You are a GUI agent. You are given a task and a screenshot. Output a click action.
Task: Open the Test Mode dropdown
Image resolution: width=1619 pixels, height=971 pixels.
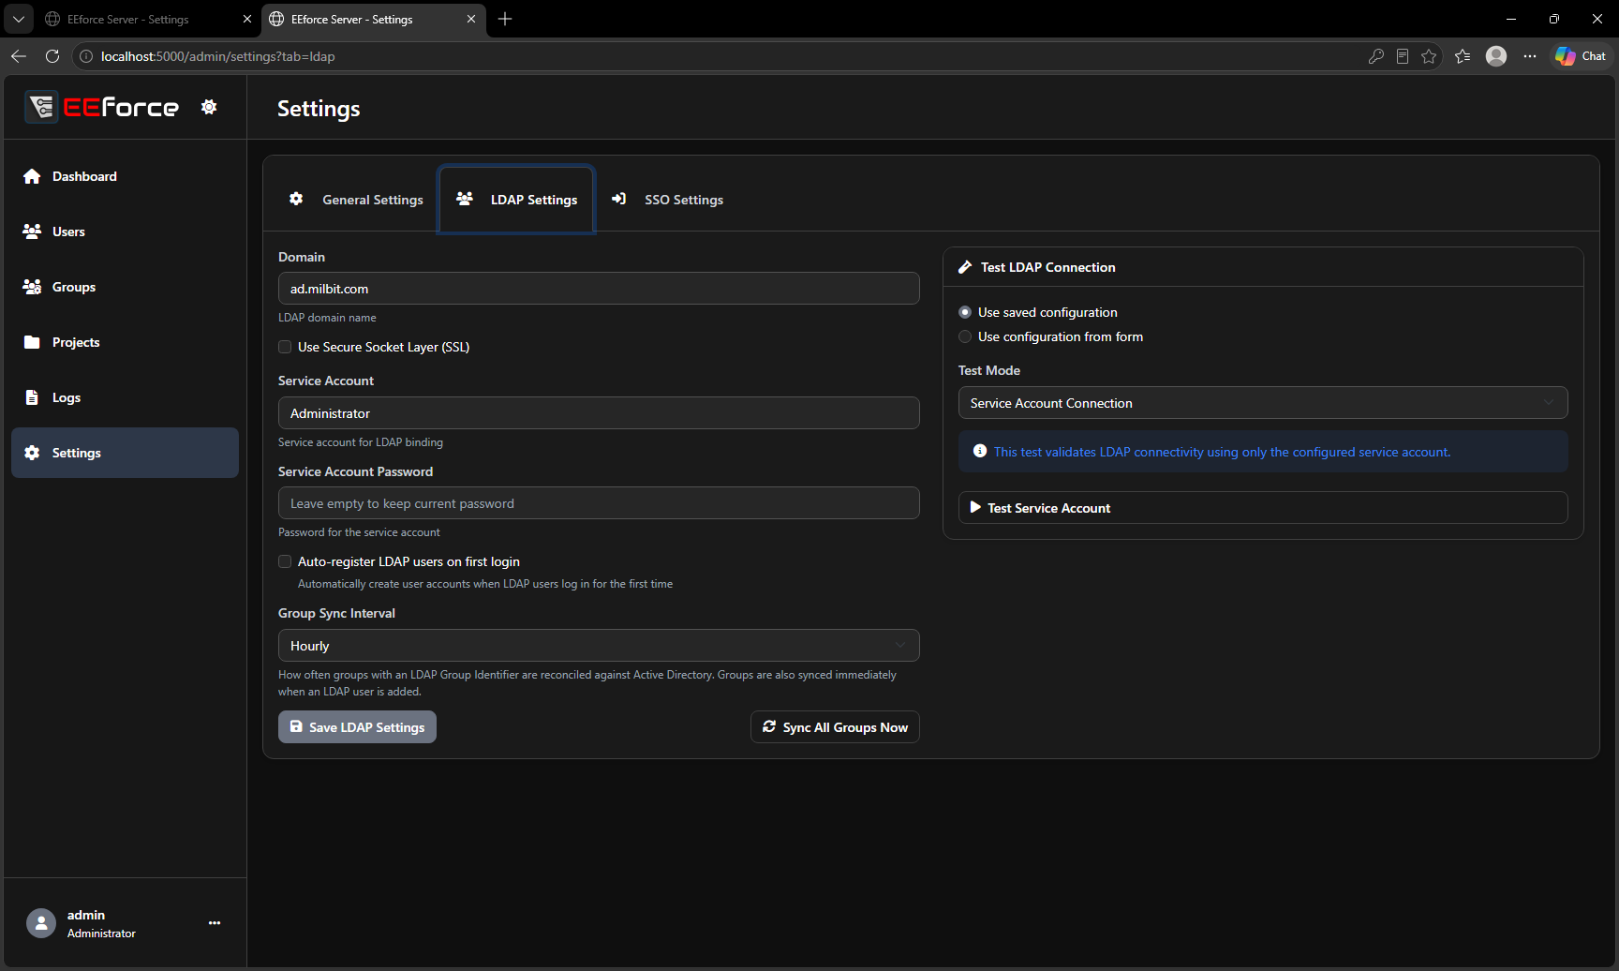click(x=1263, y=403)
